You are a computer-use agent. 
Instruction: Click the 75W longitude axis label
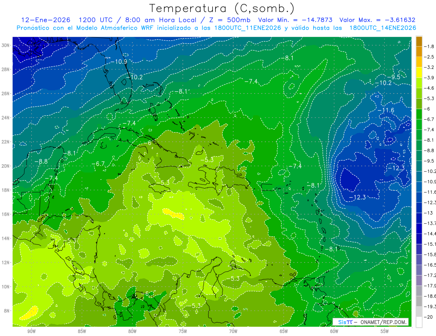point(183,331)
